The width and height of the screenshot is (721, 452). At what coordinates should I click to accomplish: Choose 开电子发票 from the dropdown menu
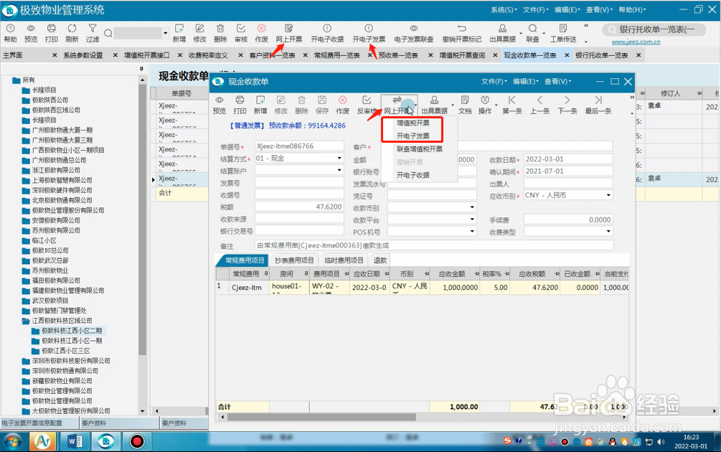click(x=413, y=136)
